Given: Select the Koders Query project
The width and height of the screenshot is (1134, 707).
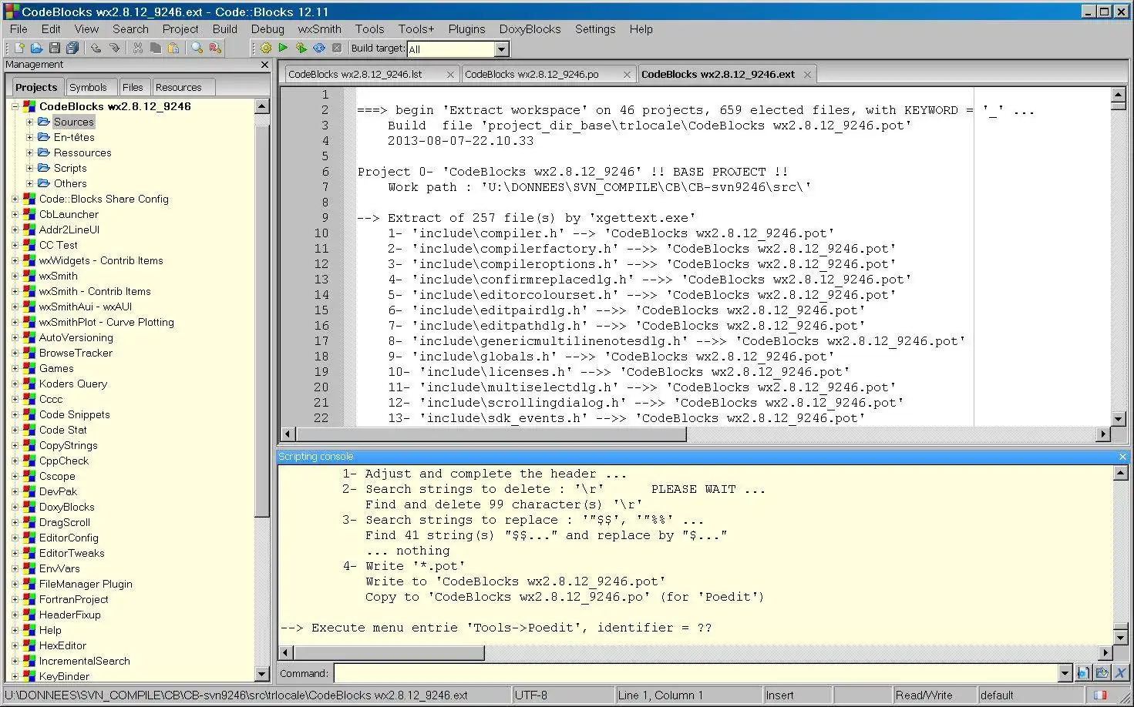Looking at the screenshot, I should point(73,384).
